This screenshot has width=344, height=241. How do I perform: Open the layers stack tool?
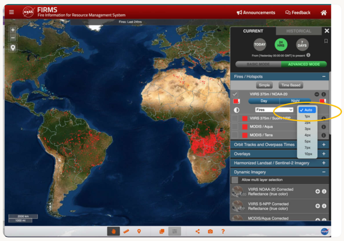[x=162, y=231]
